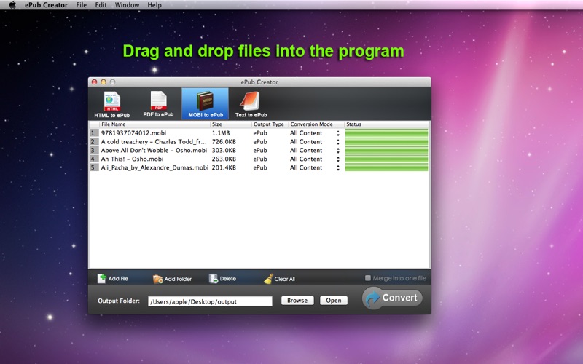Switch to MOBI to ePub mode
583x364 pixels.
tap(206, 104)
